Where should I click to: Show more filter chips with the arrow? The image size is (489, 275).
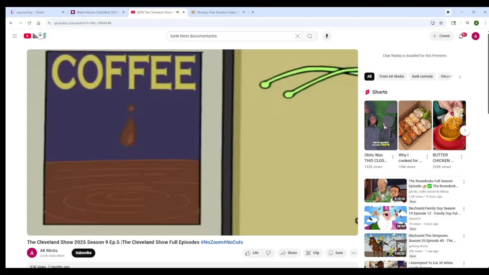pyautogui.click(x=460, y=77)
